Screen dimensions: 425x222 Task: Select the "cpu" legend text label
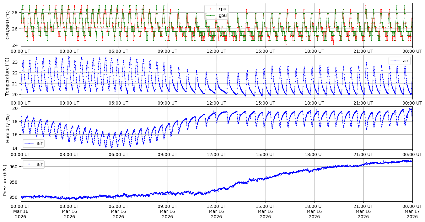[222, 9]
